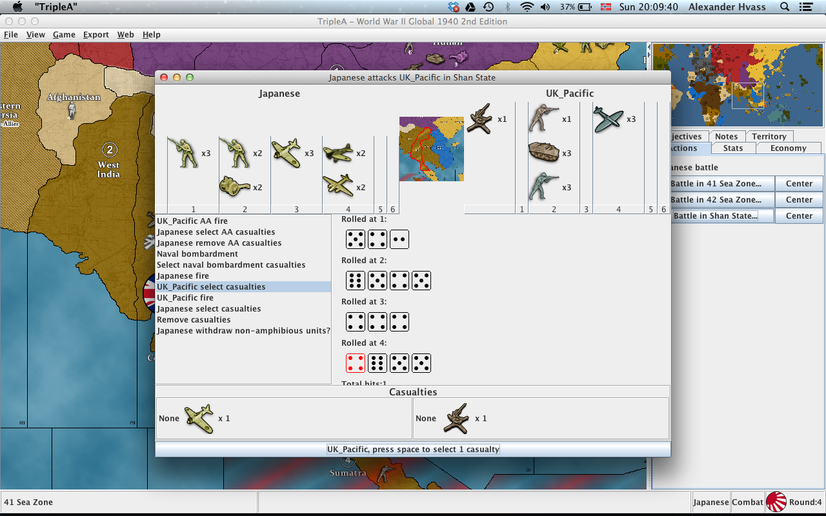Select 'Japanese select AA casualties' step

[x=243, y=232]
